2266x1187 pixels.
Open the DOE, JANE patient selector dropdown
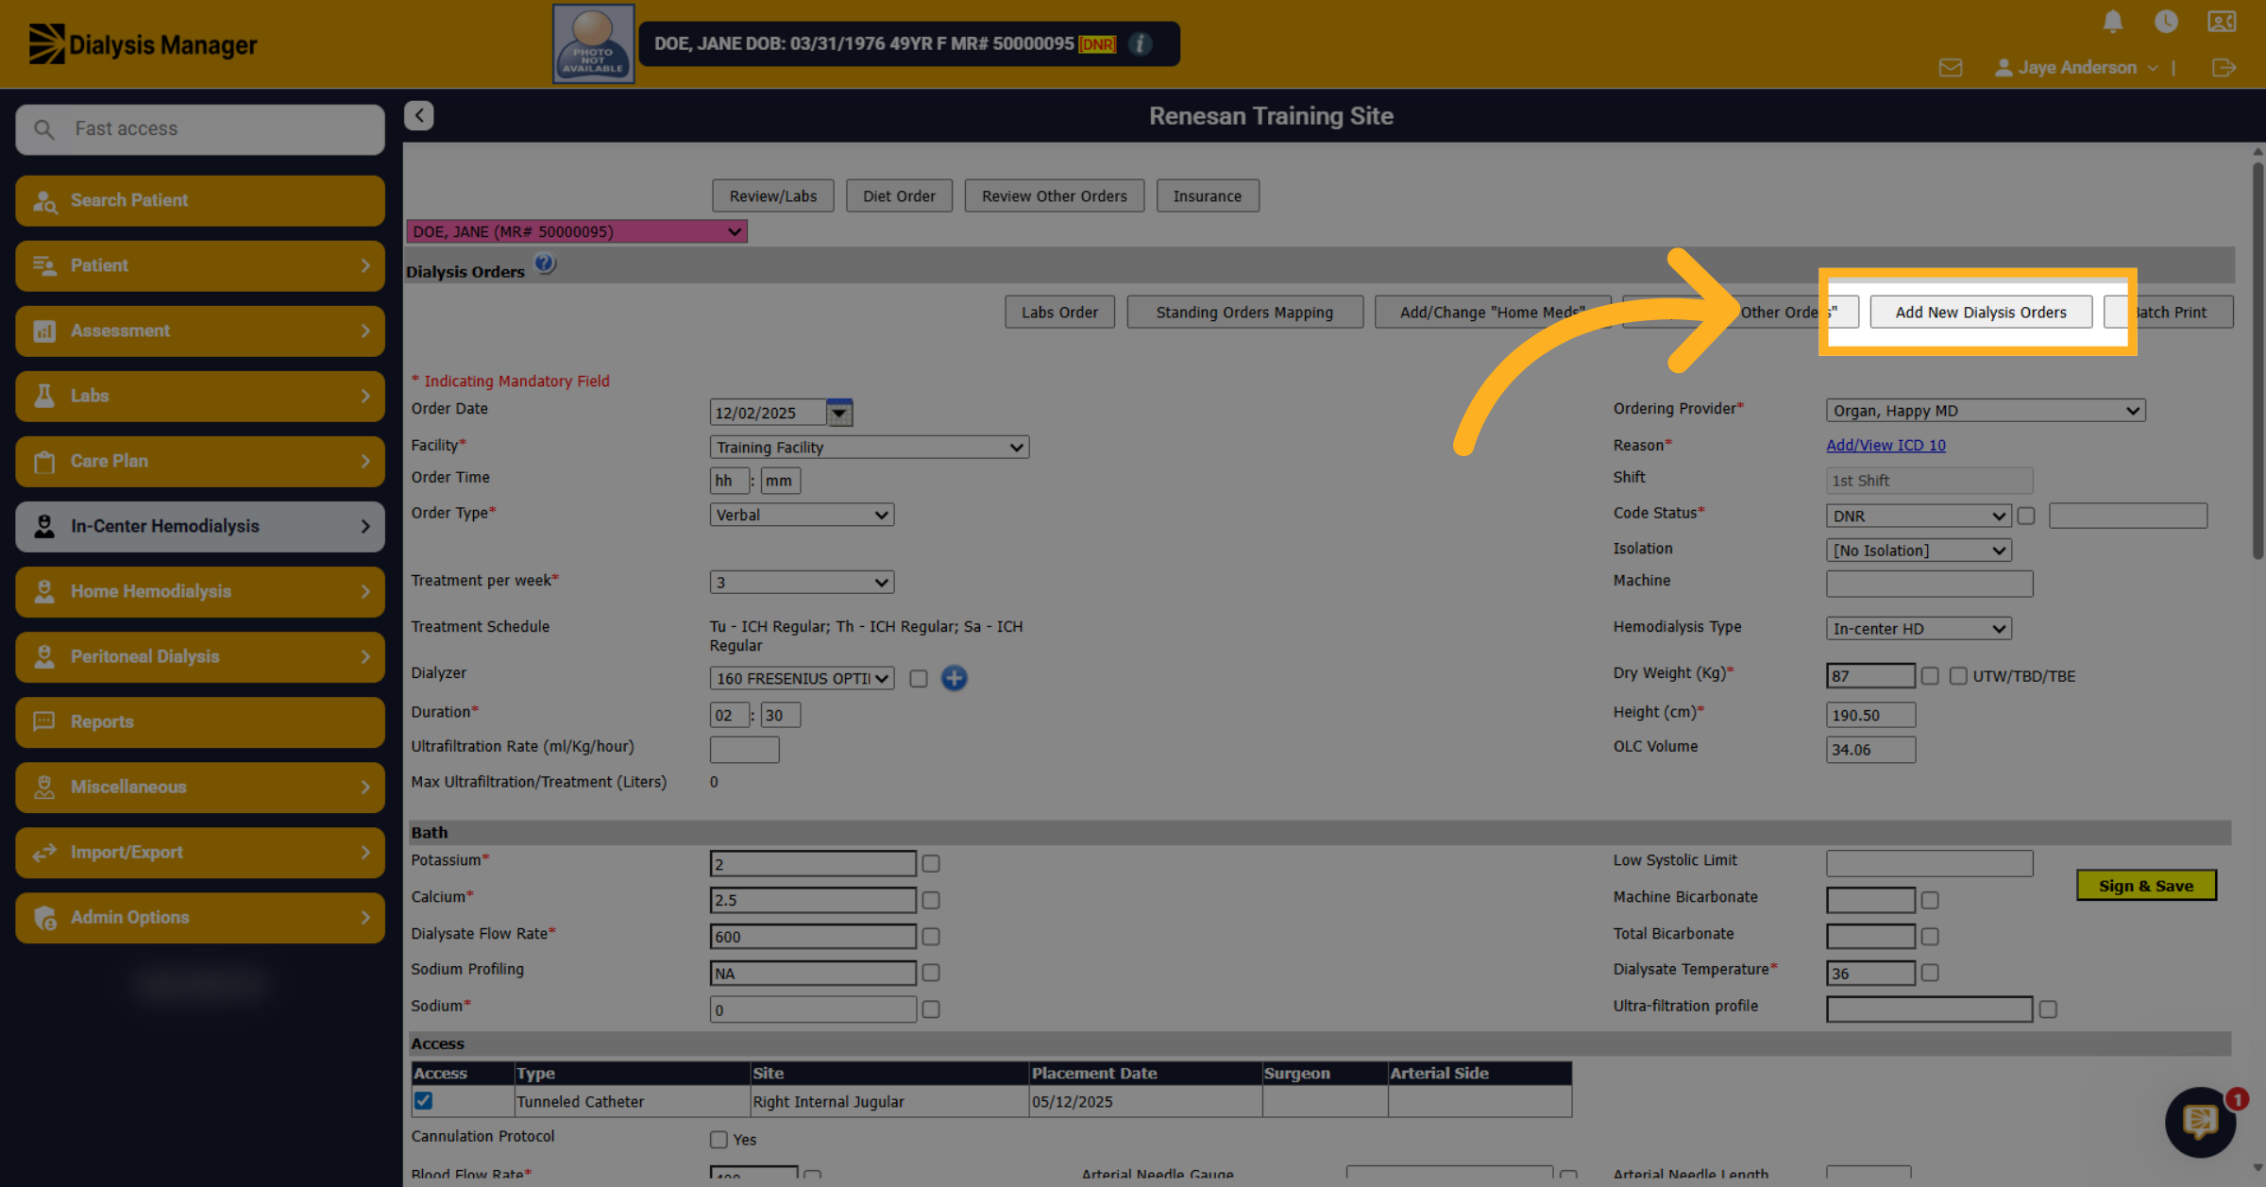[577, 231]
